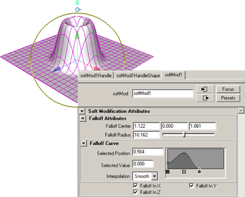
Task: Click the input connection arrow icon button
Action: pos(205,89)
